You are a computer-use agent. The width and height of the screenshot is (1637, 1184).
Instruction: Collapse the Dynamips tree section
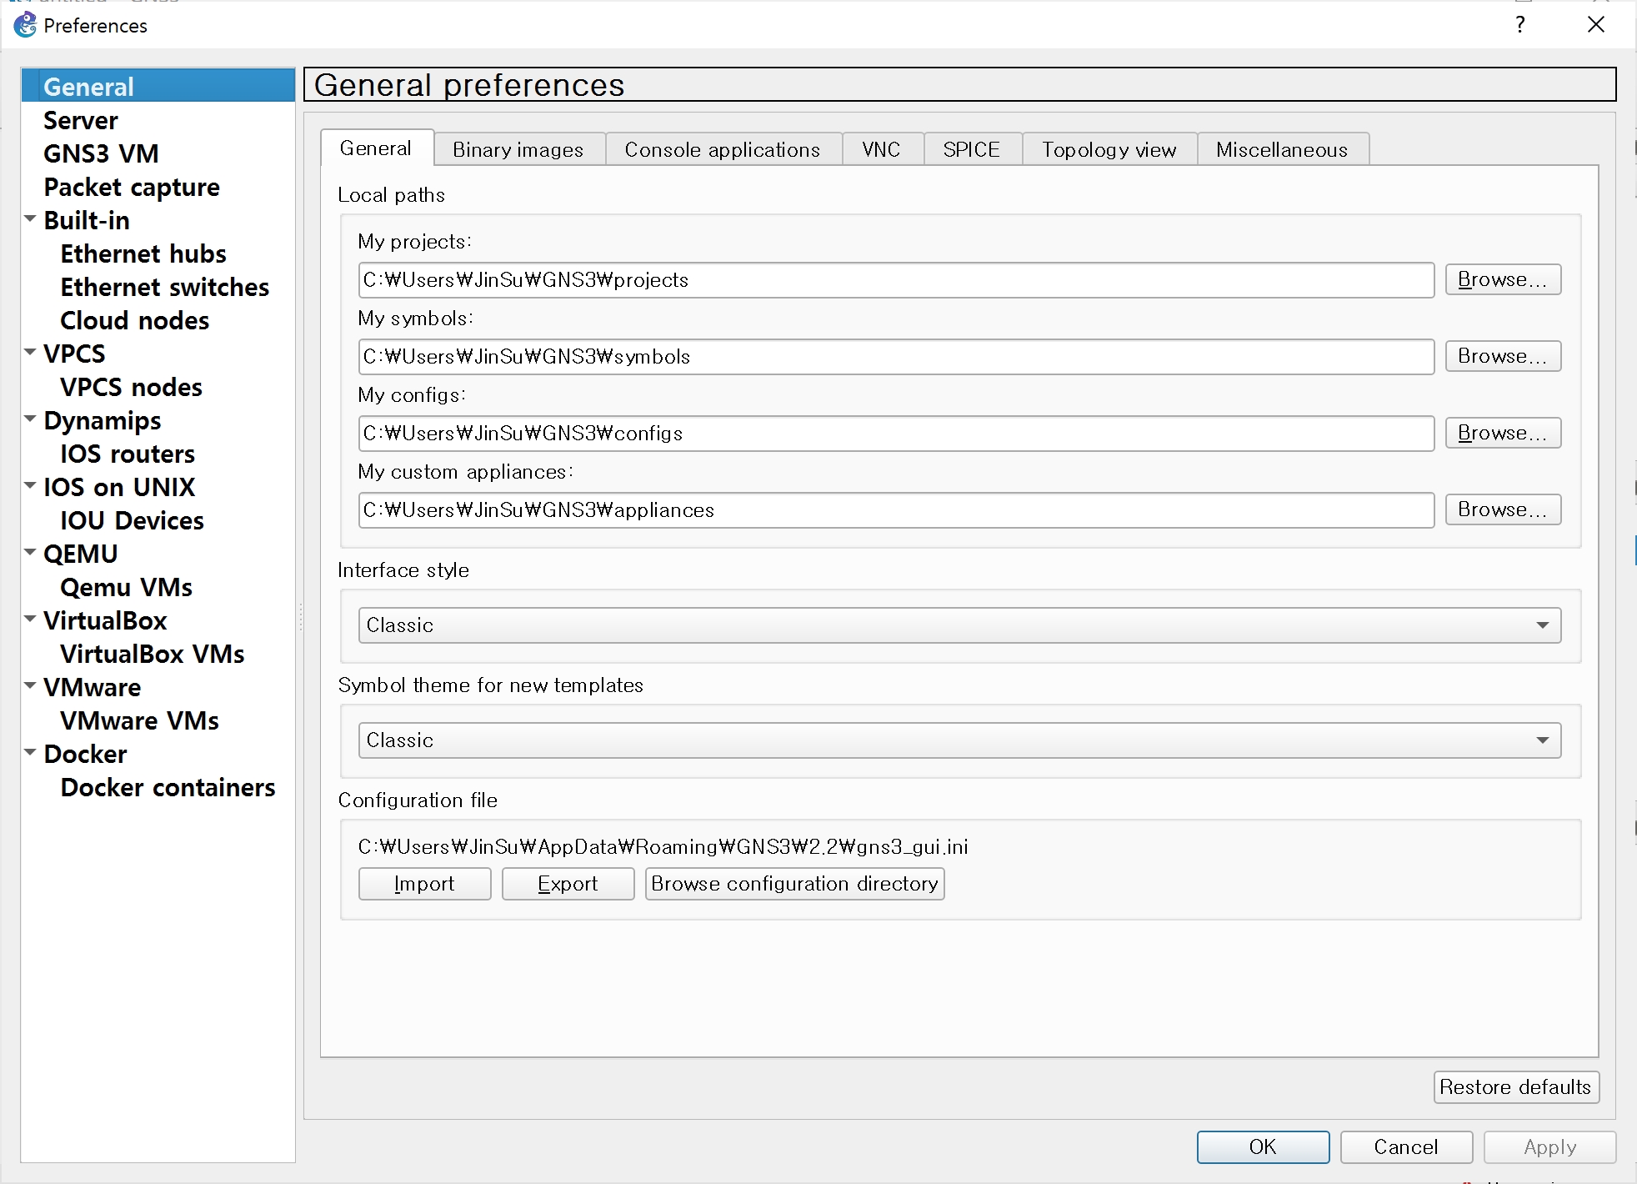30,419
